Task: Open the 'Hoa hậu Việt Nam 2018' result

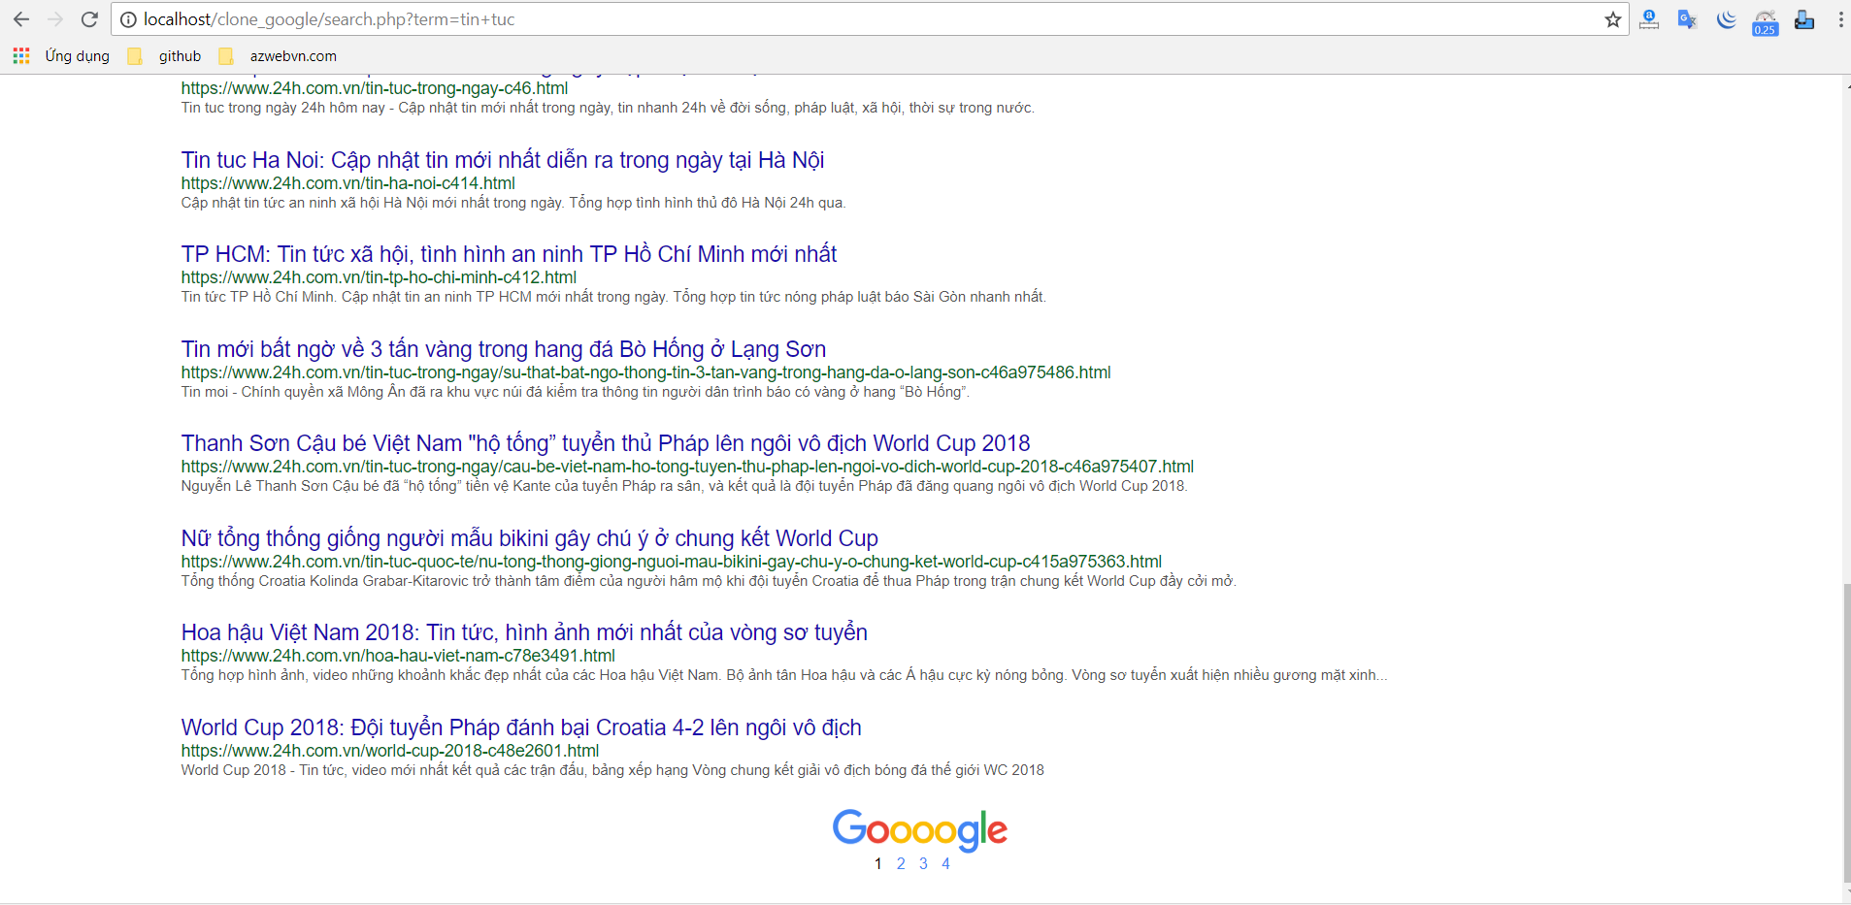Action: point(524,632)
